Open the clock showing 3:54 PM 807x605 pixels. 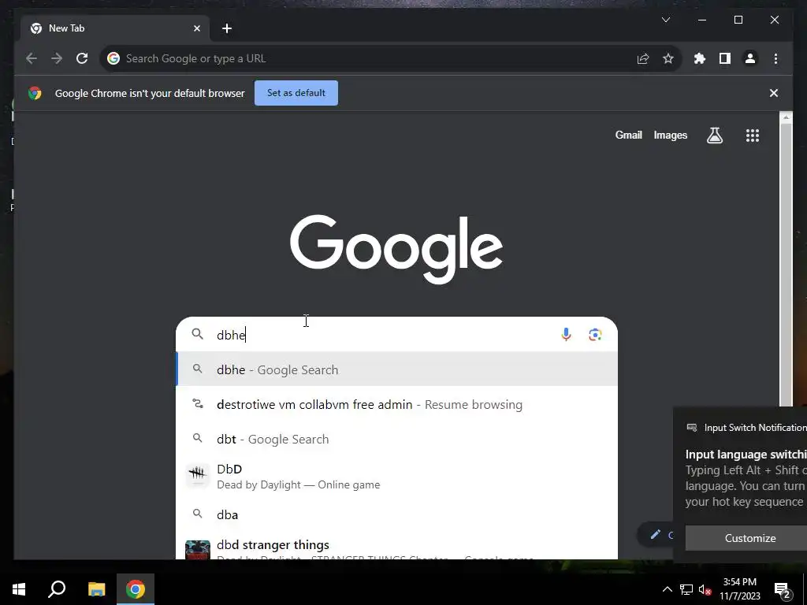pos(739,589)
